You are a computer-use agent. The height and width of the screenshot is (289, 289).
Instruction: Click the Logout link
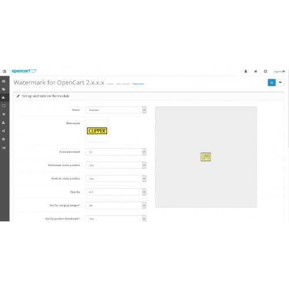coord(279,72)
